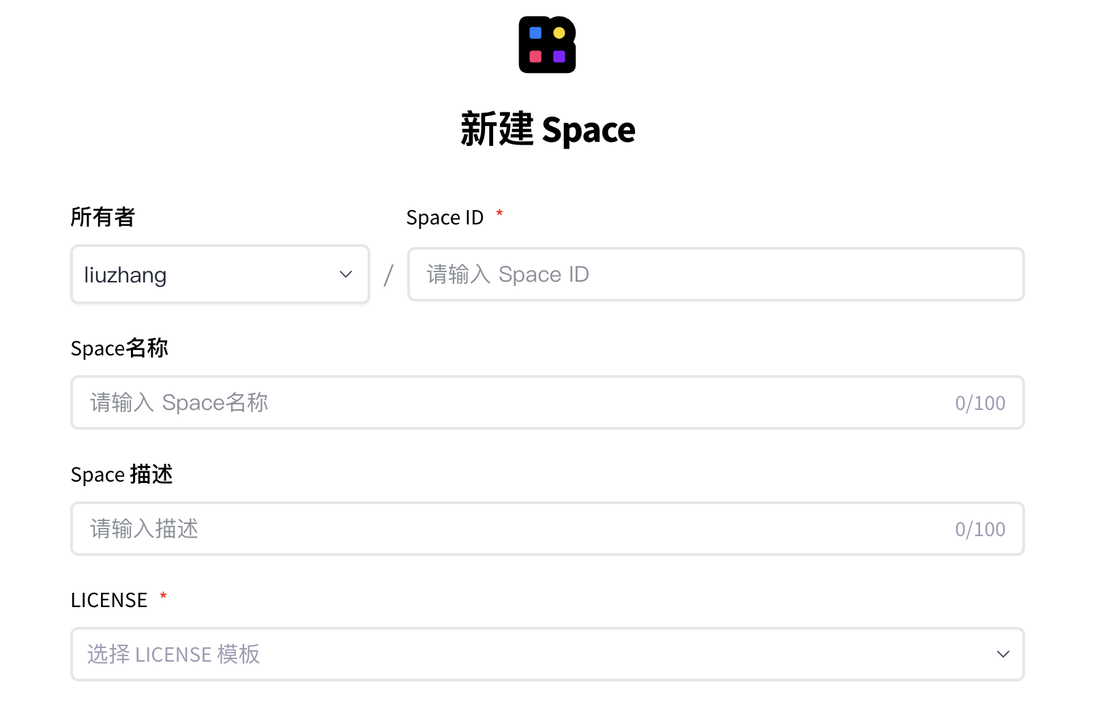This screenshot has height=706, width=1096.
Task: Click the Space 描述 field label
Action: pos(122,474)
